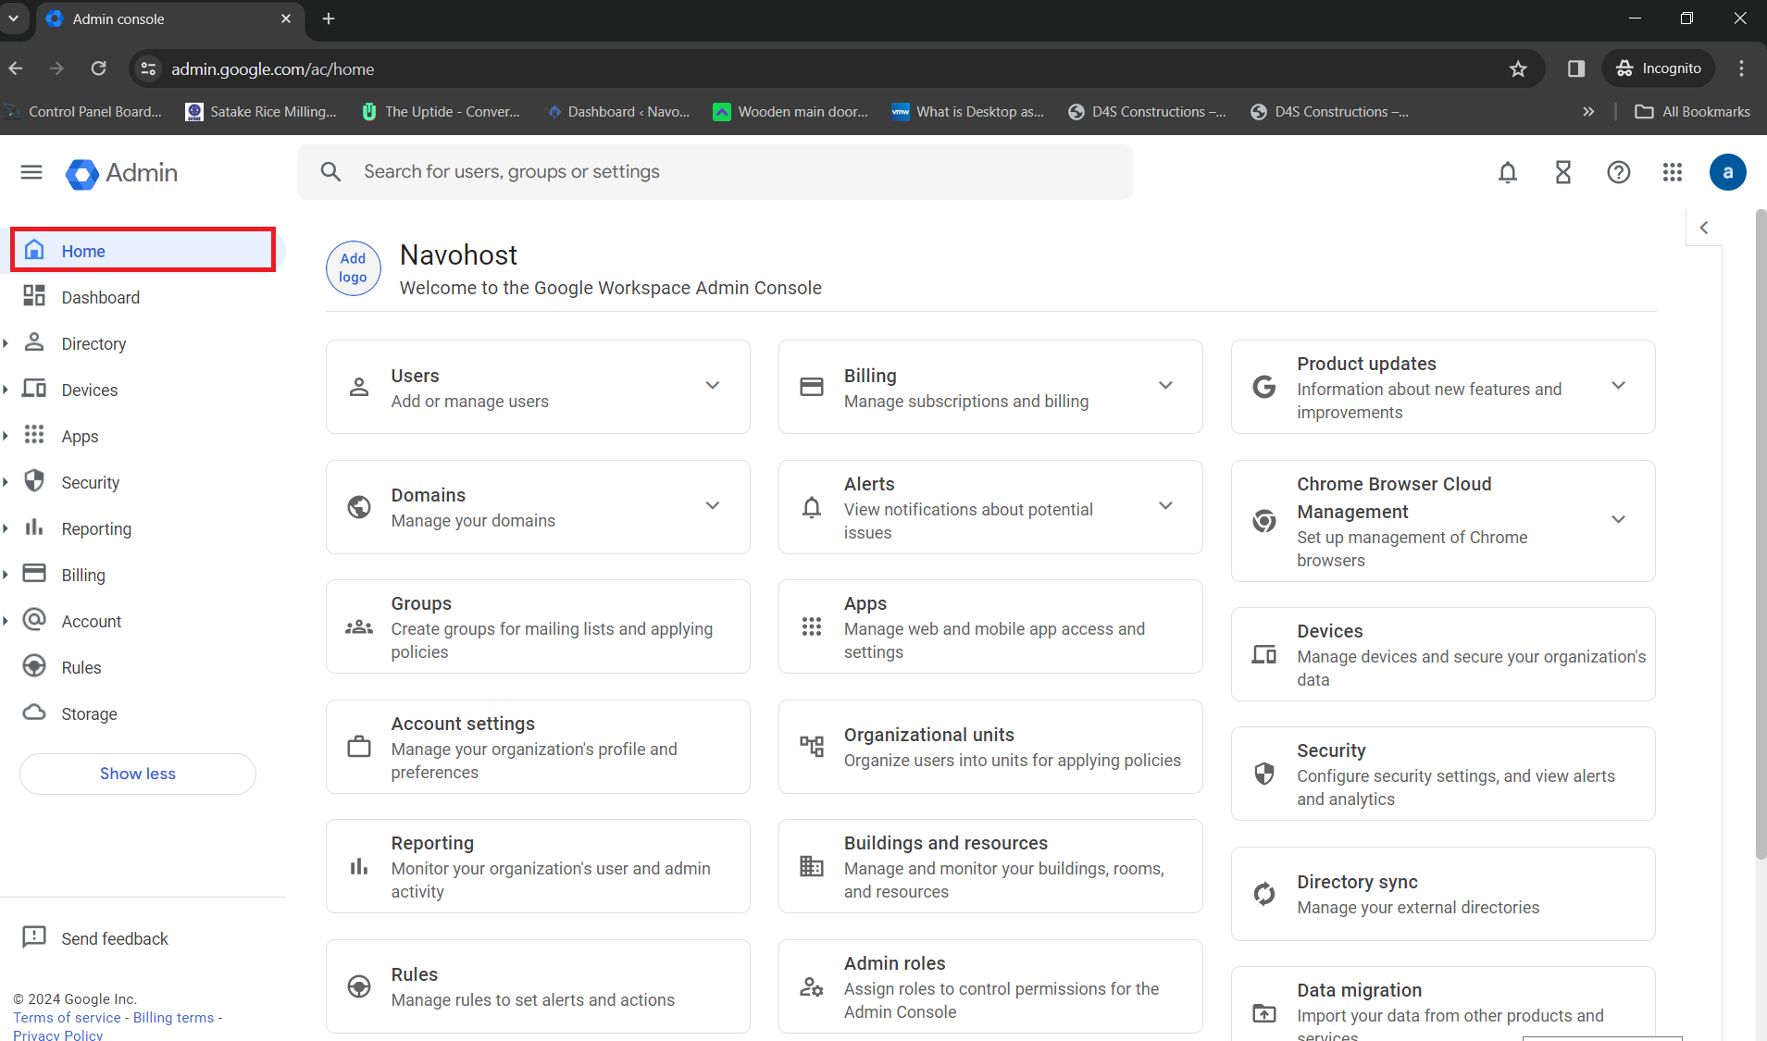Expand the Alerts card chevron
The image size is (1767, 1041).
[1166, 506]
